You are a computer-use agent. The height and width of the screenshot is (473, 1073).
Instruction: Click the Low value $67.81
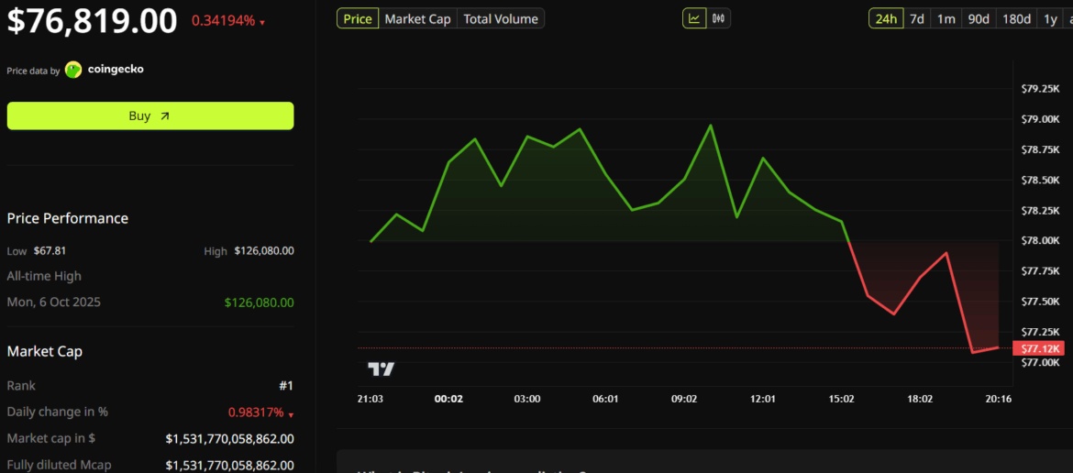click(50, 251)
